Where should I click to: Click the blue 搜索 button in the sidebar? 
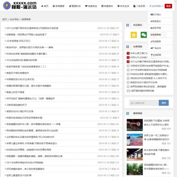(x=164, y=103)
